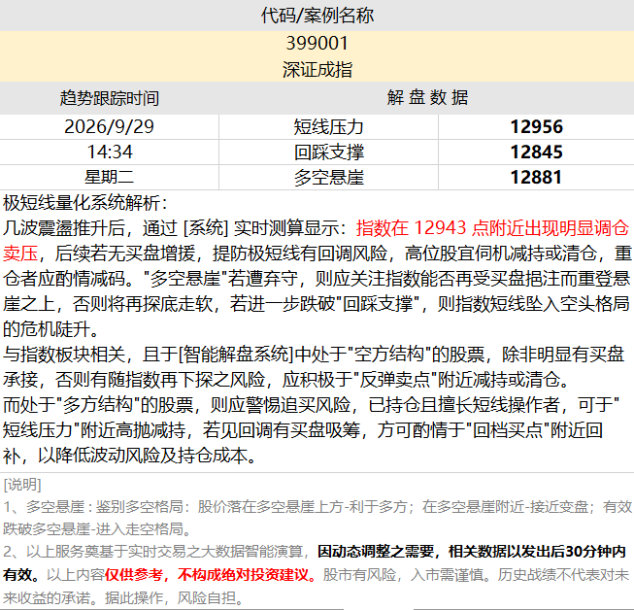Click the bold 30分钟内有效 notice
Viewport: 634px width, 610px height.
(472, 552)
